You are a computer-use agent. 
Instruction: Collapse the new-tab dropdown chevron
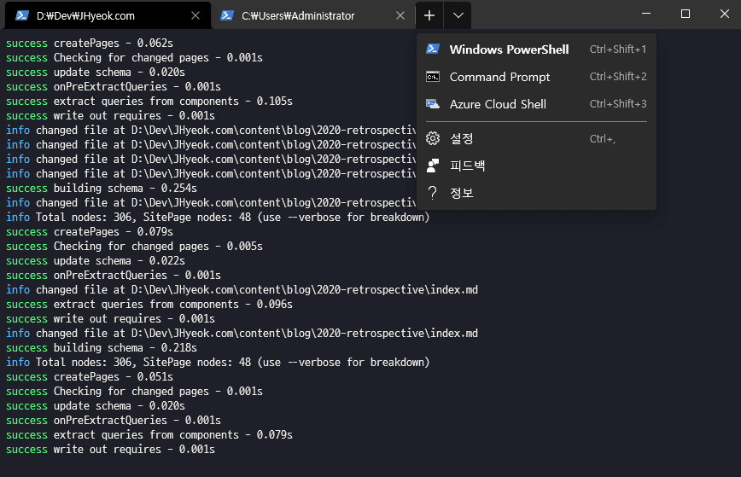click(458, 15)
